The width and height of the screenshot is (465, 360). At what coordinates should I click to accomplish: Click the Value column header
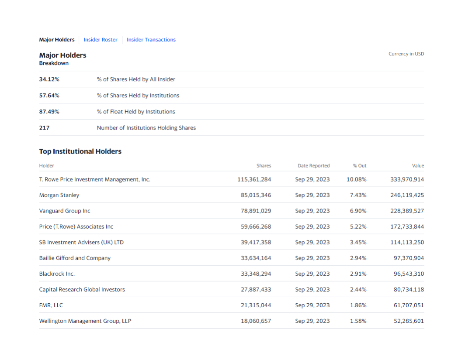[418, 165]
